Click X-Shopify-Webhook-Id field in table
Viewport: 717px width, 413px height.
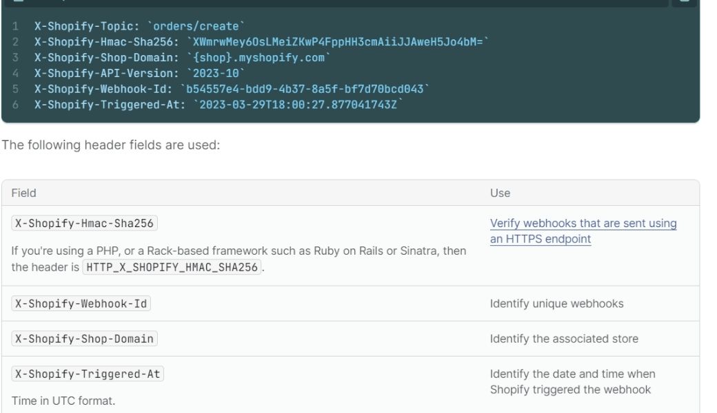tap(81, 304)
